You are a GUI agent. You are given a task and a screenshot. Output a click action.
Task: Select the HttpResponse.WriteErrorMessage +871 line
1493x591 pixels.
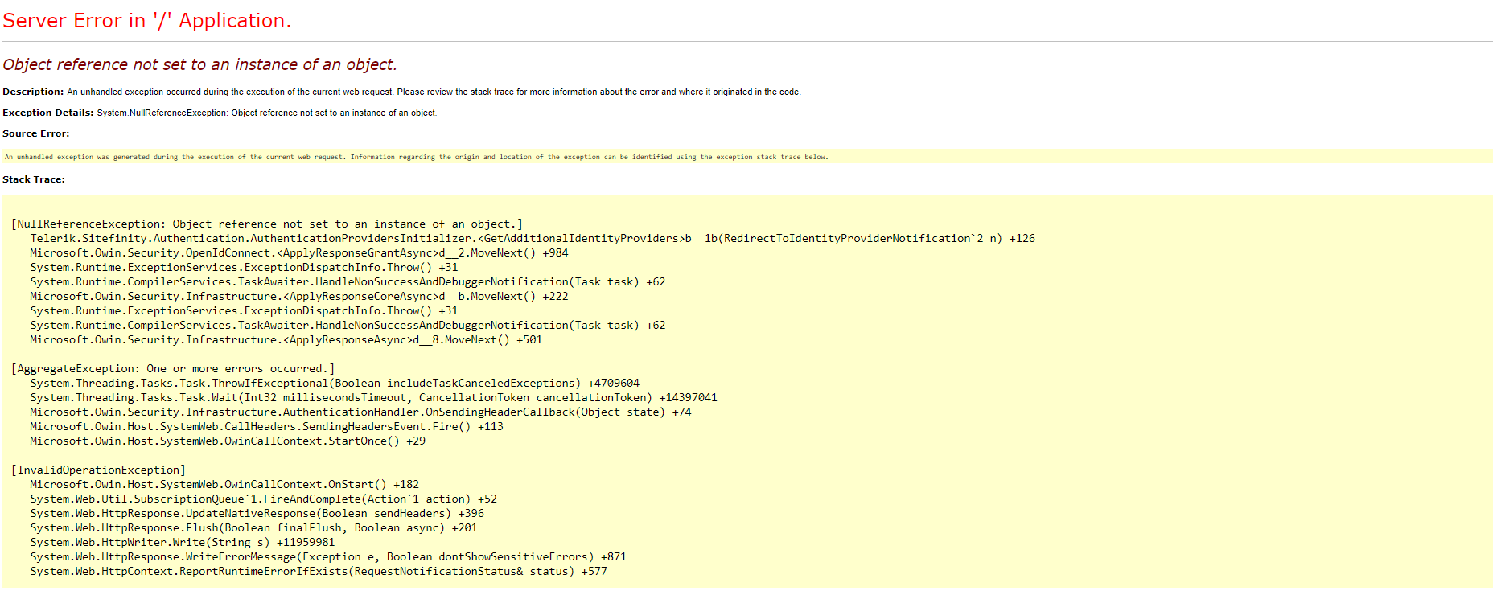328,557
